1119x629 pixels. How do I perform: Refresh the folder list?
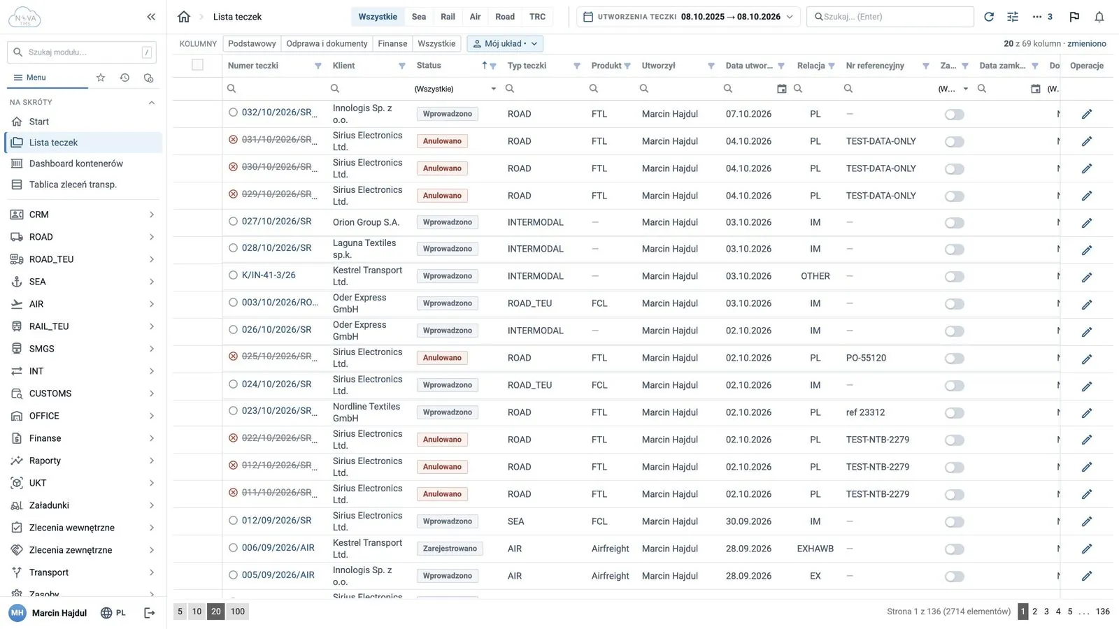989,17
